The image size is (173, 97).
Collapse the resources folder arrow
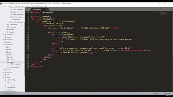[x=4, y=45]
